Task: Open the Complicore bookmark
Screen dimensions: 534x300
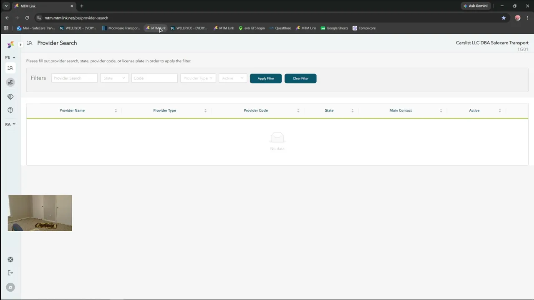Action: coord(364,28)
